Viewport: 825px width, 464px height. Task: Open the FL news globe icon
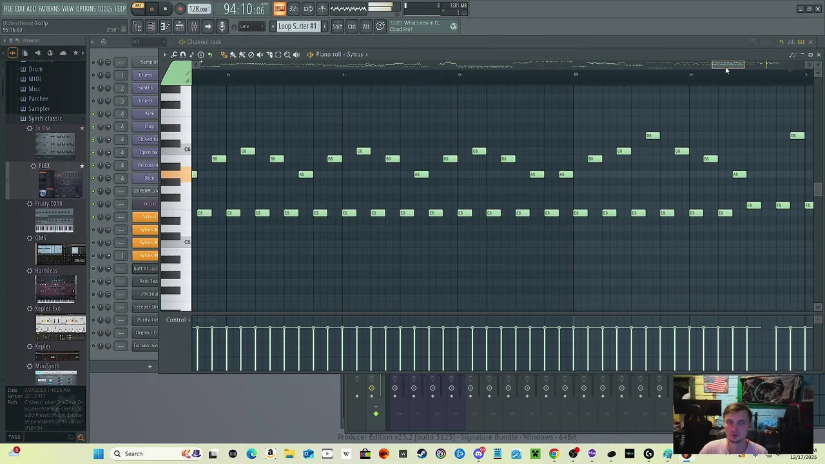(454, 26)
